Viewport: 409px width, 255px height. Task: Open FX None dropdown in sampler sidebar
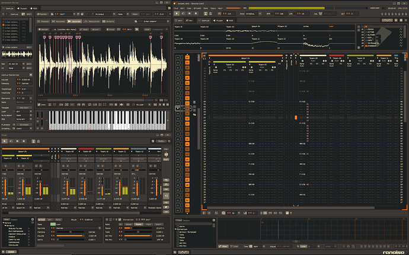[x=17, y=68]
